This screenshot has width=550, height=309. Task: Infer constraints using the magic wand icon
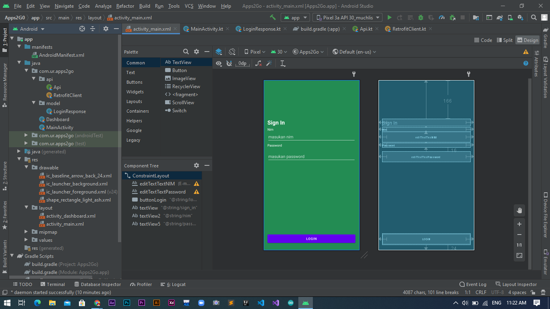pyautogui.click(x=269, y=63)
